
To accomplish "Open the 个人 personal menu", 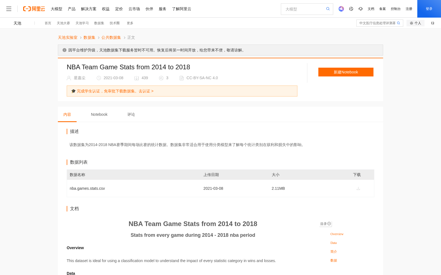I will [415, 23].
